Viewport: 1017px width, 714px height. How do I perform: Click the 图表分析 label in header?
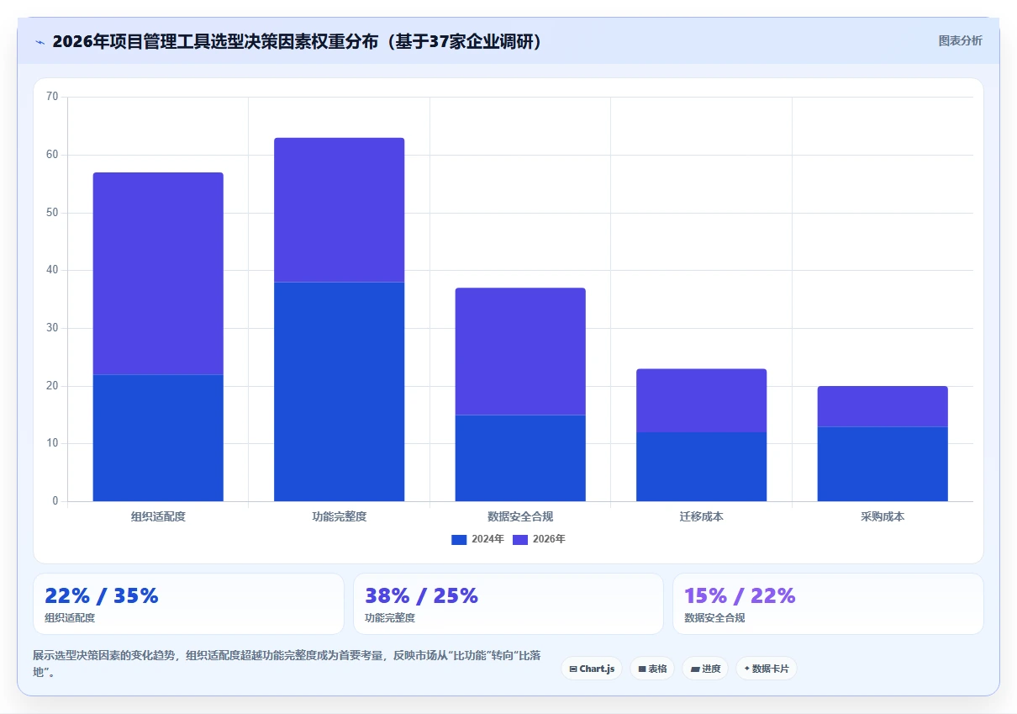960,40
